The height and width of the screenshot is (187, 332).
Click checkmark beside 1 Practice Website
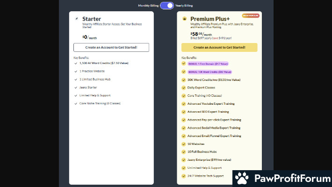pos(76,71)
